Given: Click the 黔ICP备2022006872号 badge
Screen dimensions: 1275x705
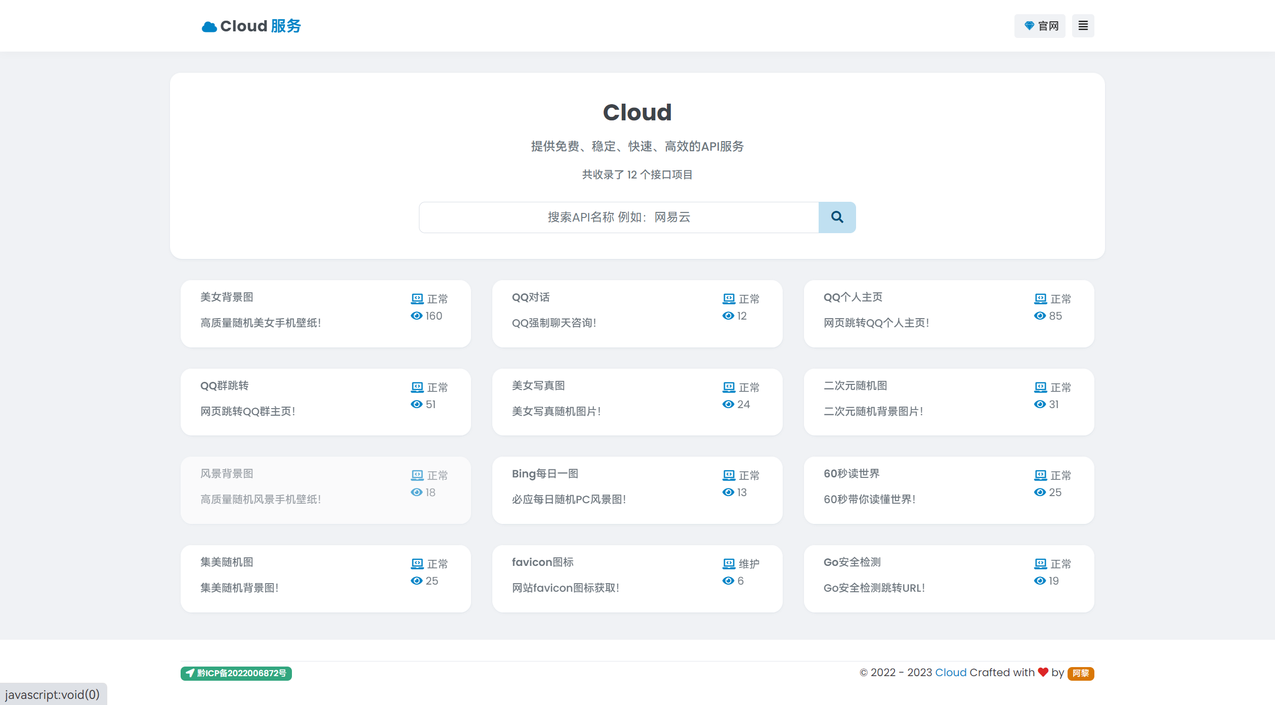Looking at the screenshot, I should click(236, 673).
